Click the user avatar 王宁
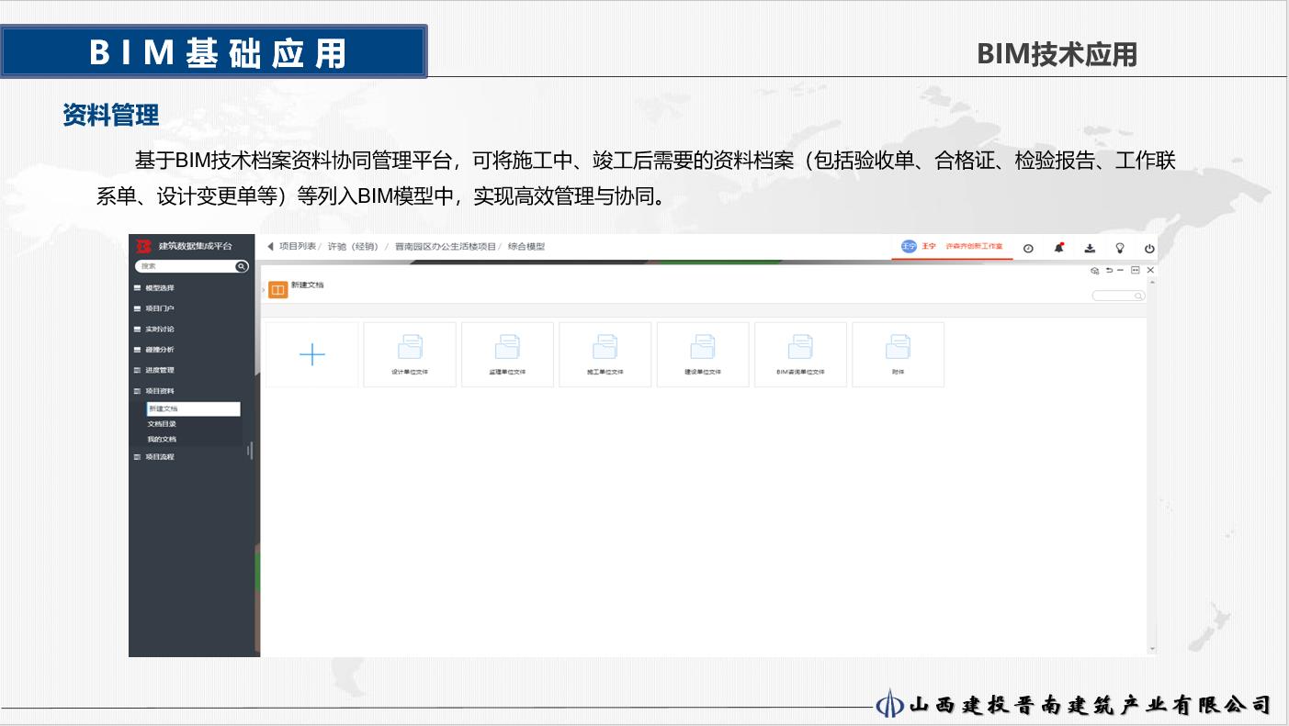Image resolution: width=1289 pixels, height=726 pixels. [909, 246]
